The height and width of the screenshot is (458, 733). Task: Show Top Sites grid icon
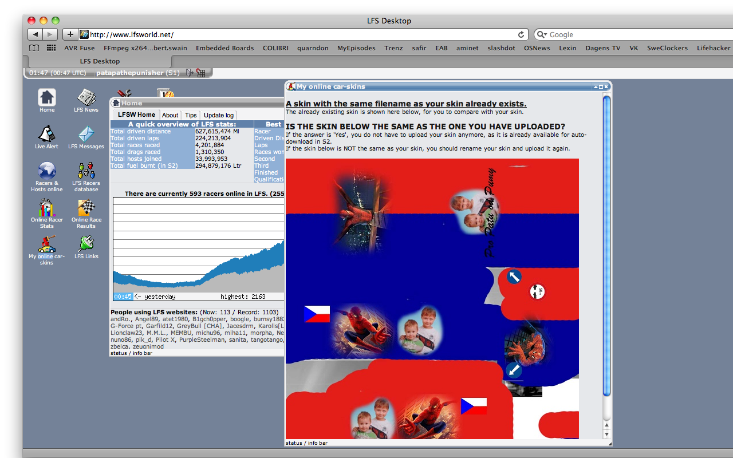click(52, 48)
